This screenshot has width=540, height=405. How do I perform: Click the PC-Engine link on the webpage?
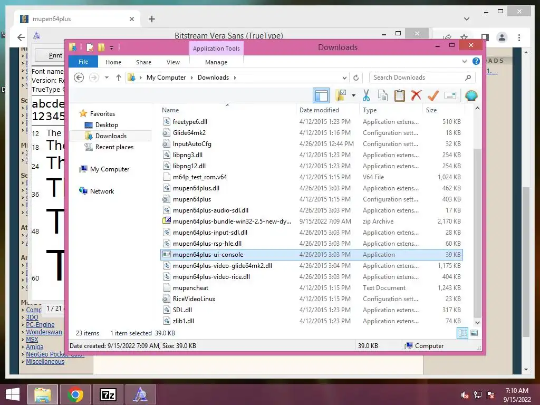click(40, 325)
